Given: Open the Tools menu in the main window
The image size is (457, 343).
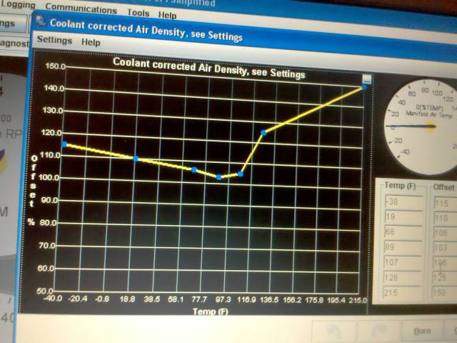Looking at the screenshot, I should pos(139,13).
